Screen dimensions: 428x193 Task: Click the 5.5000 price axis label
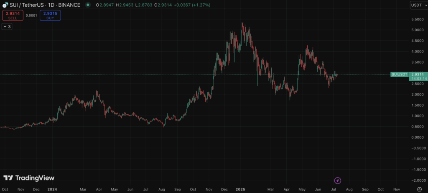(418, 20)
